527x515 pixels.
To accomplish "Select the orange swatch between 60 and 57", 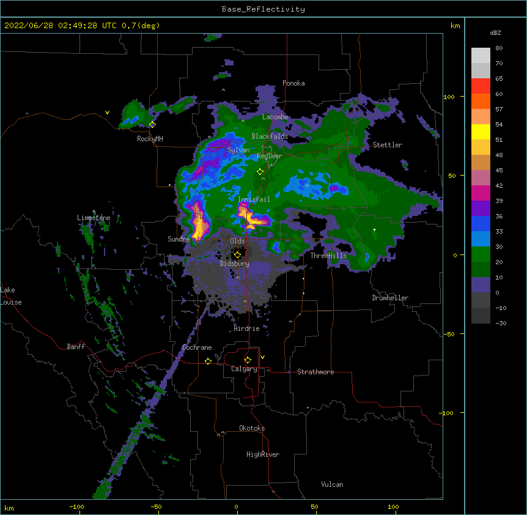I will [x=481, y=101].
